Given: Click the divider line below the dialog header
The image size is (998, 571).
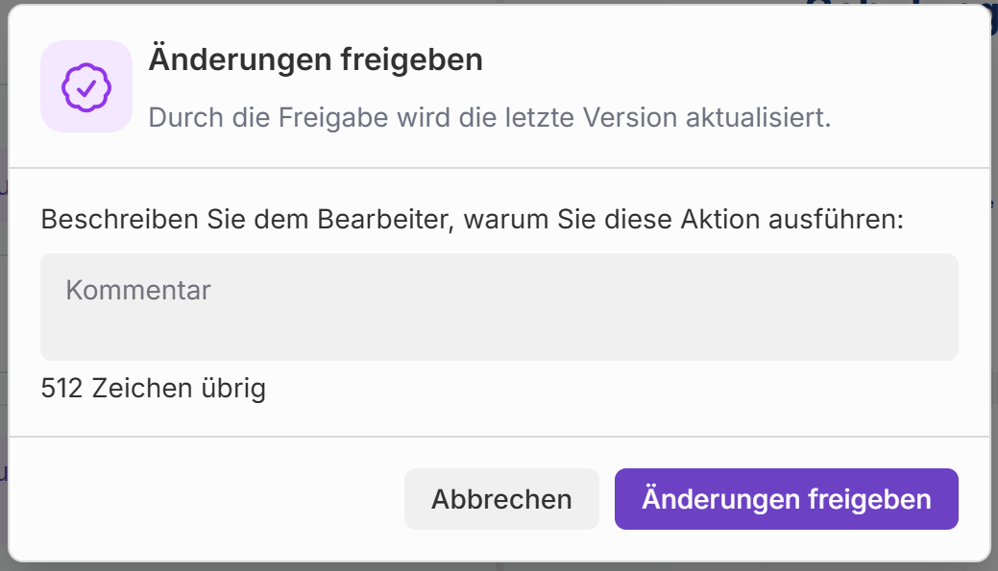Looking at the screenshot, I should coord(499,168).
